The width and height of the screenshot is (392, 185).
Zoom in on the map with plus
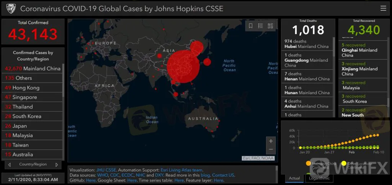pos(271,141)
